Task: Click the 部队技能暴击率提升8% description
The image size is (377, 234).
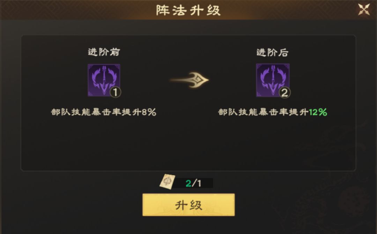Action: 104,112
